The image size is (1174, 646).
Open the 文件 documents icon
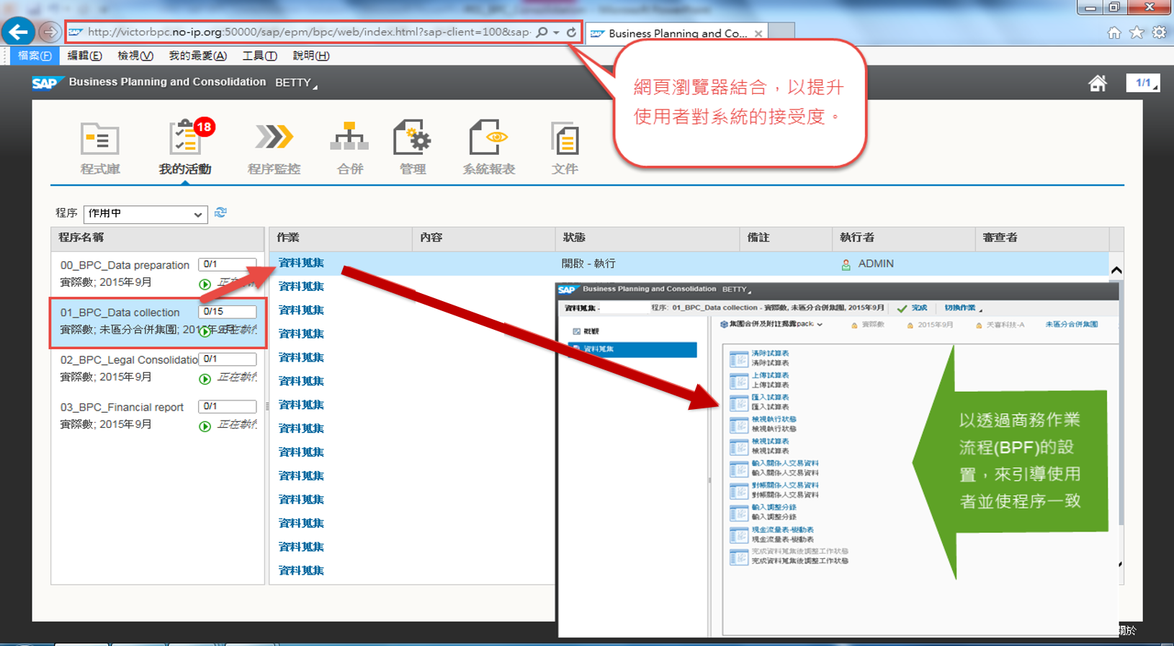[x=565, y=147]
